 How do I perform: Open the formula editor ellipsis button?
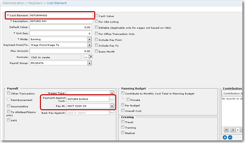point(86,57)
